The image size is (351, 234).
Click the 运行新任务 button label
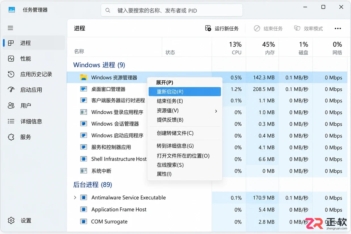[227, 29]
